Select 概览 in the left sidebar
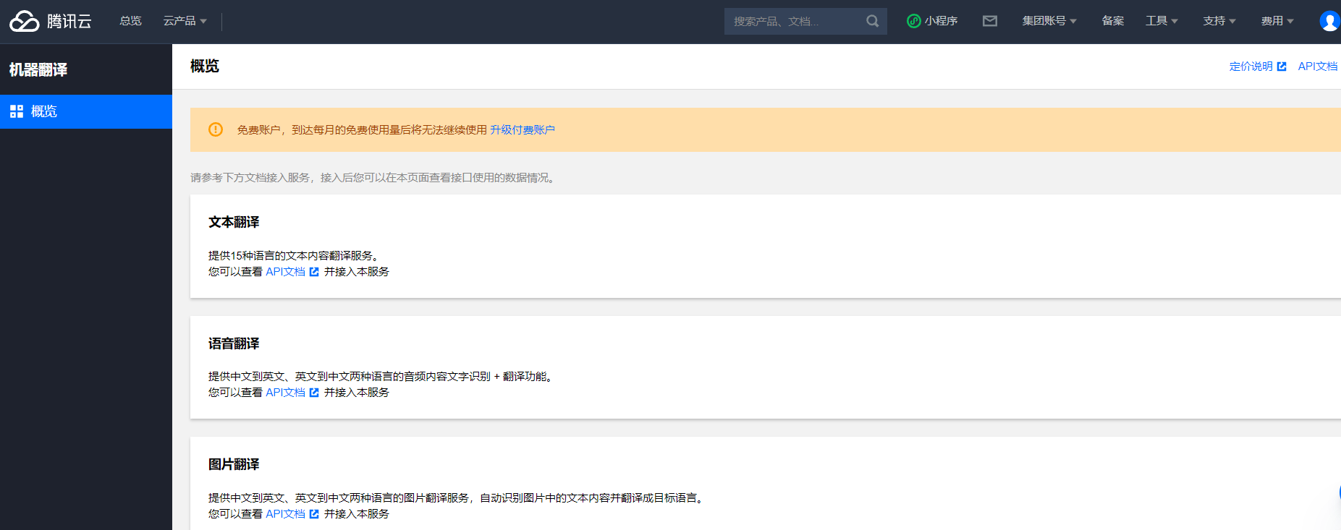The image size is (1341, 530). tap(86, 111)
